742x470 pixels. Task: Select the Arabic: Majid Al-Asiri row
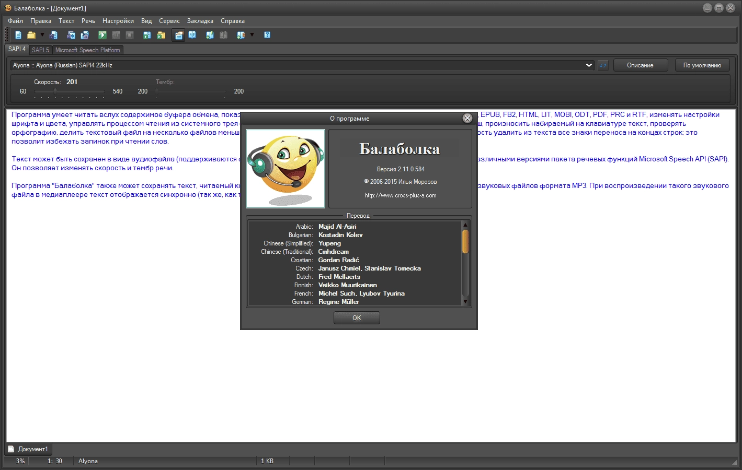[x=355, y=227]
